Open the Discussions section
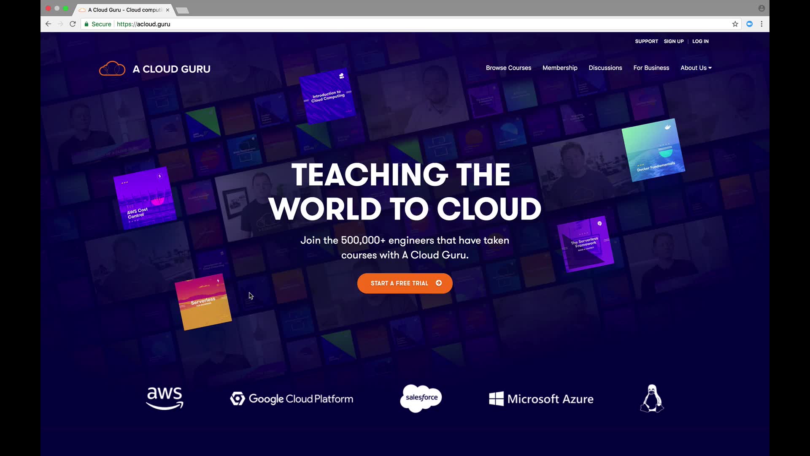810x456 pixels. coord(605,68)
